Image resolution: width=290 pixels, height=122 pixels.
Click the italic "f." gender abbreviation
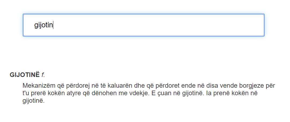(x=43, y=75)
